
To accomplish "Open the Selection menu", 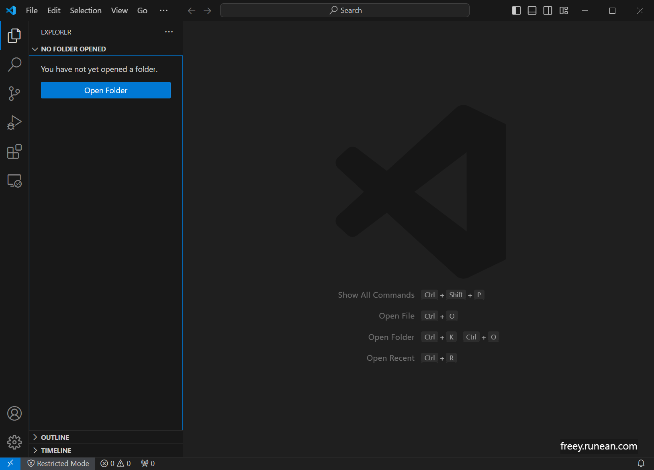I will tap(86, 10).
